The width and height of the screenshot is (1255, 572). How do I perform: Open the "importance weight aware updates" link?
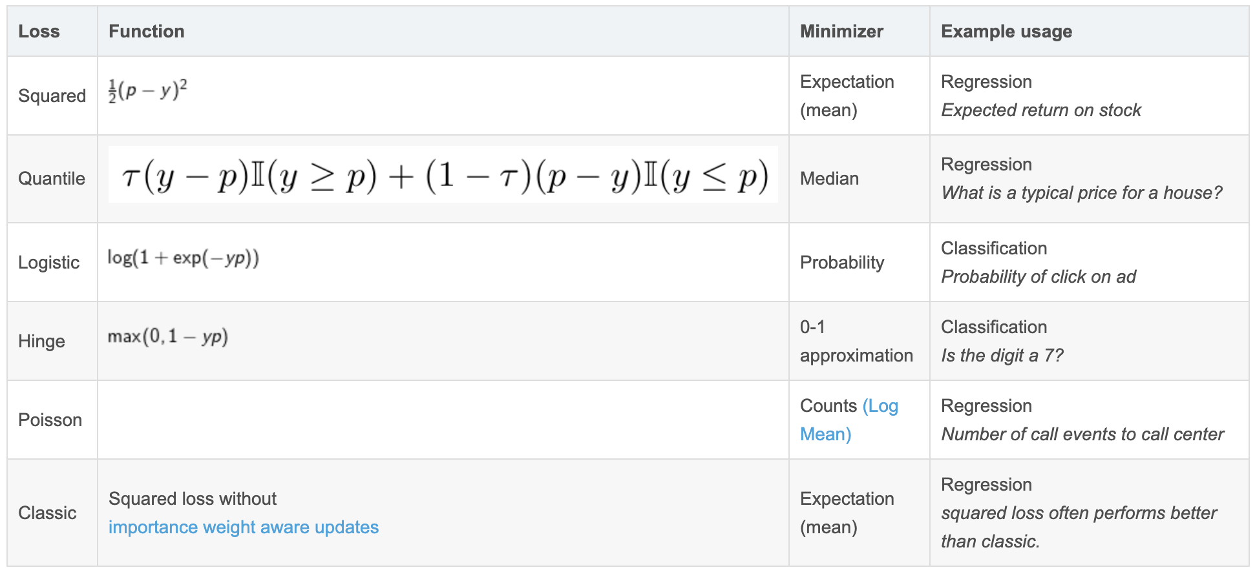243,527
